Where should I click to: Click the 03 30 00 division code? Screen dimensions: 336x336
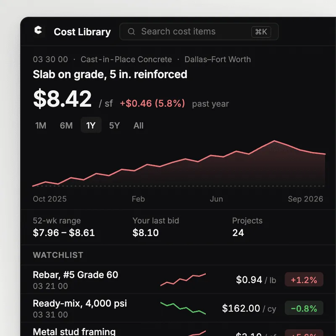click(x=50, y=59)
